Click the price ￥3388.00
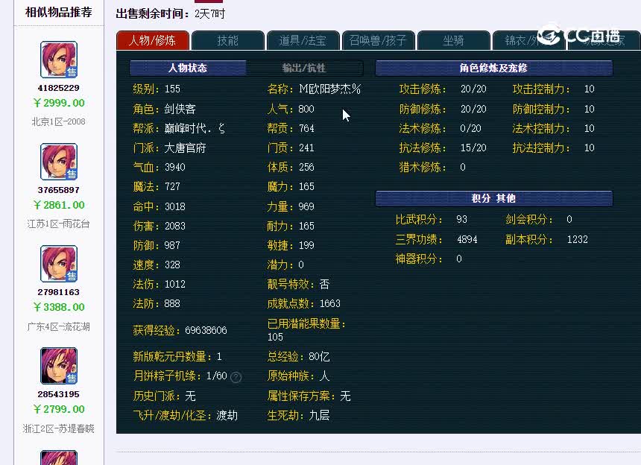The height and width of the screenshot is (465, 641). point(59,307)
